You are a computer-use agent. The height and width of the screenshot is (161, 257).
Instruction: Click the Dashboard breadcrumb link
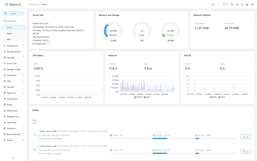[x=34, y=5]
